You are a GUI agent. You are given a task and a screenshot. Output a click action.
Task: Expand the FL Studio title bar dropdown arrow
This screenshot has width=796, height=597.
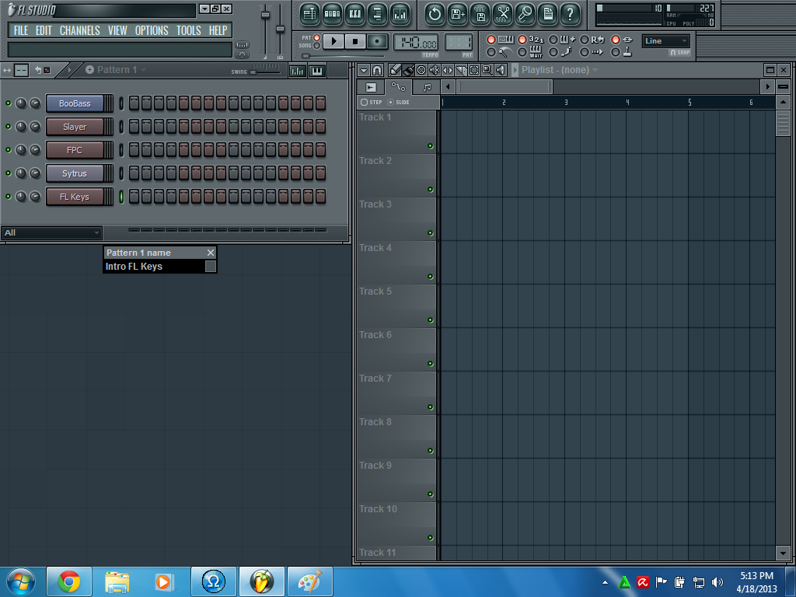pos(204,9)
